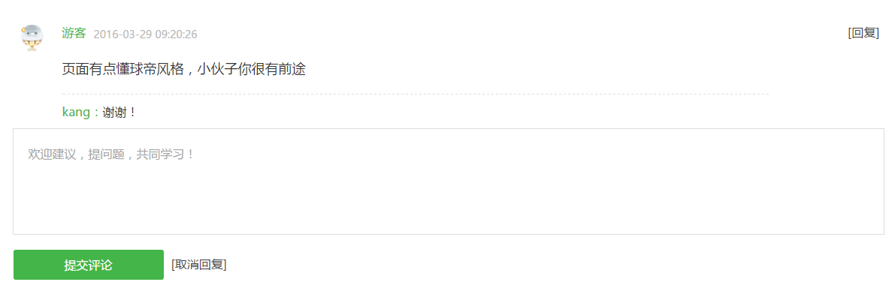Click the green 提交评论 submit button

click(x=89, y=265)
